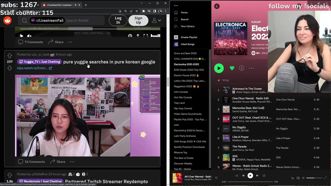Toggle repeat in the Spotify player

click(264, 176)
